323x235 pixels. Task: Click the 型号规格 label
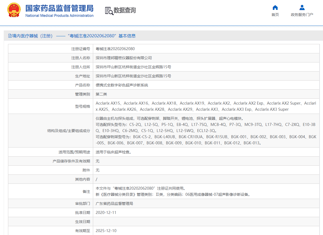point(82,106)
